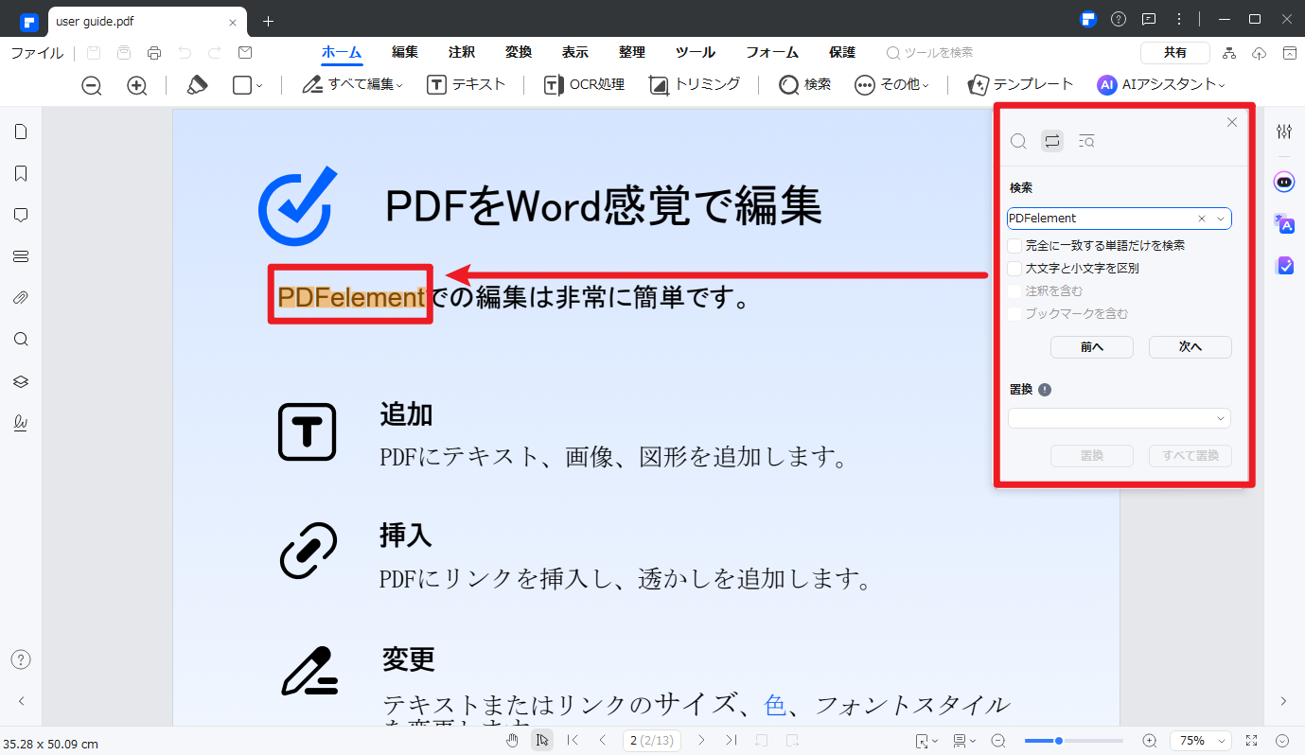Image resolution: width=1305 pixels, height=755 pixels.
Task: Expand the search history dropdown
Action: (1221, 219)
